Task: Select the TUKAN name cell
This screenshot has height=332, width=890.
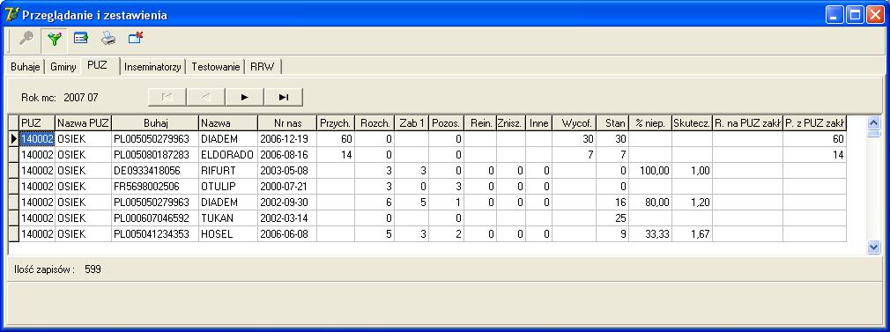Action: point(228,218)
